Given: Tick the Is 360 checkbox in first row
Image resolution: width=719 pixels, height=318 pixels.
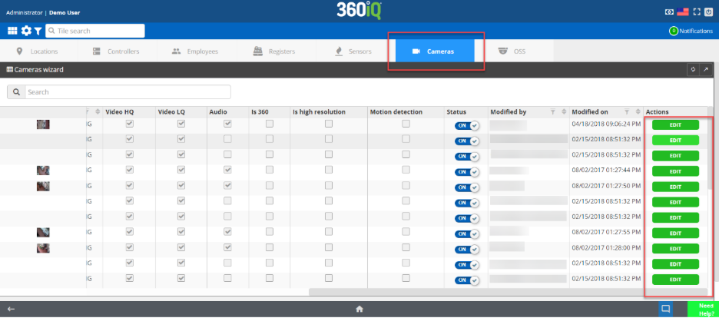Looking at the screenshot, I should coord(269,124).
